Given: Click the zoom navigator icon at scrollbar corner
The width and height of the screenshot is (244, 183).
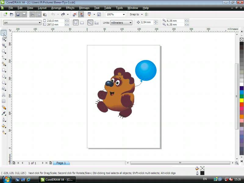Looking at the screenshot, I should 237,163.
